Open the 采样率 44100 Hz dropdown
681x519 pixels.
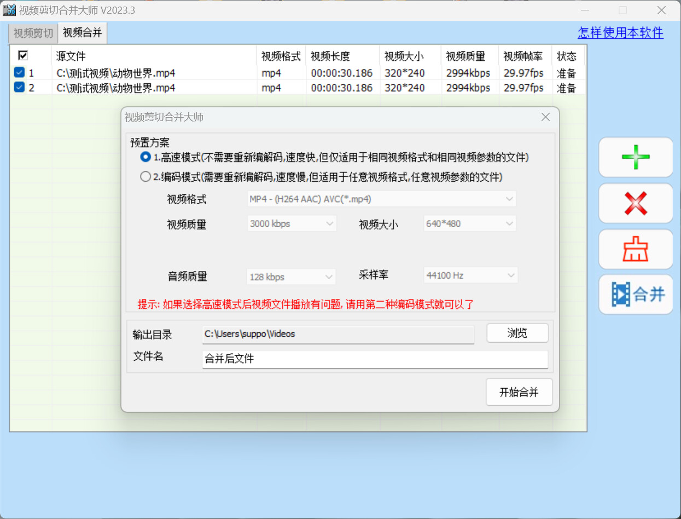[470, 275]
